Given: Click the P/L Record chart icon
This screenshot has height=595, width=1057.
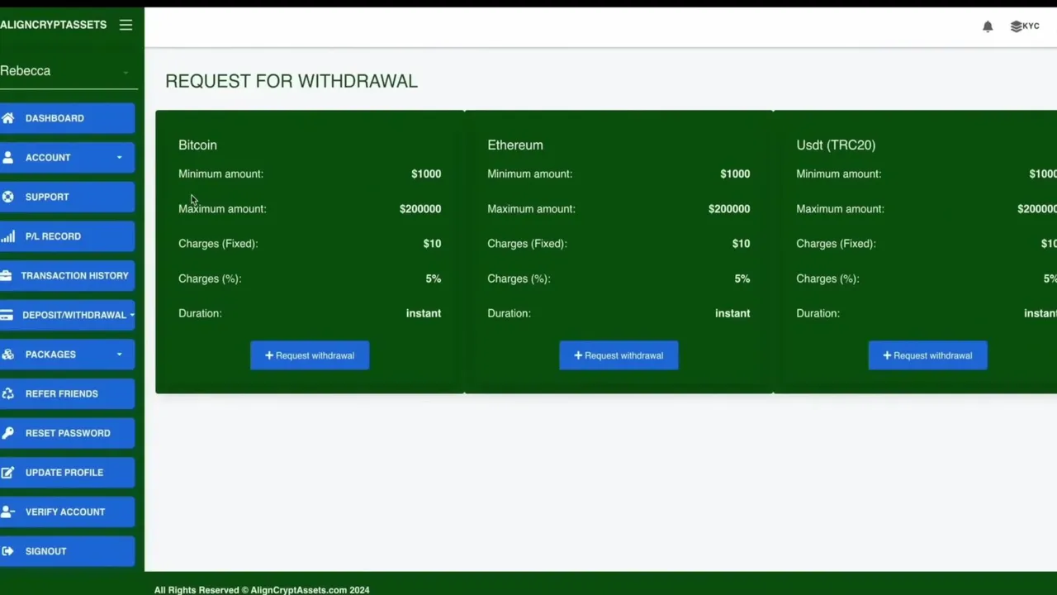Looking at the screenshot, I should (x=7, y=236).
